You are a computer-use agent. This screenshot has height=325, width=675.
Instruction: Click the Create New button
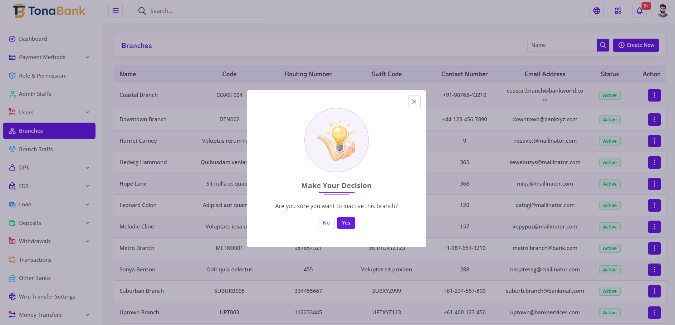636,45
